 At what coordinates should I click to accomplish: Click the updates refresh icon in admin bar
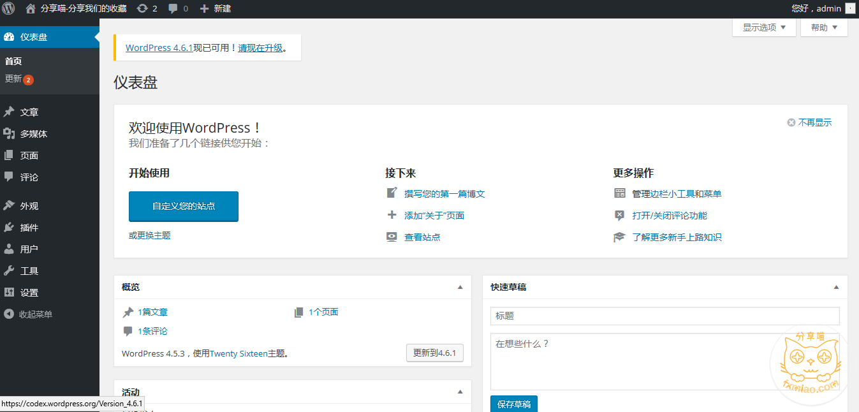142,9
